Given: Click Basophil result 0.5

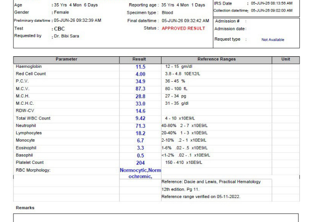Looking at the screenshot, I should [140, 156].
